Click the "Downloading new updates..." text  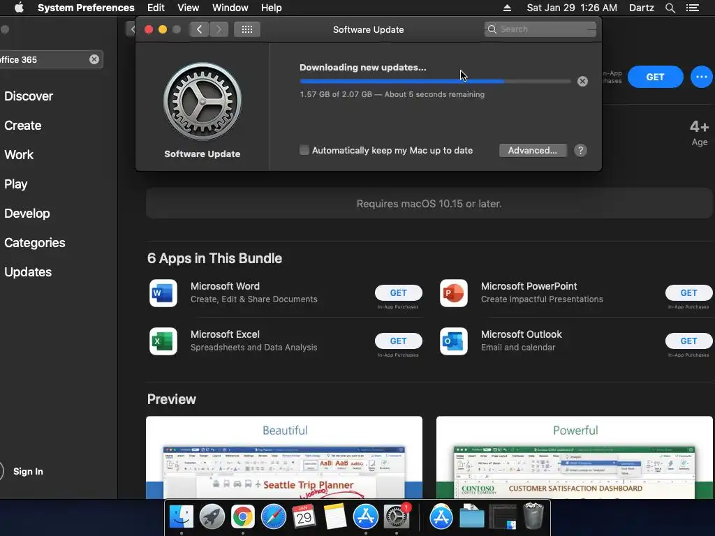pos(363,68)
